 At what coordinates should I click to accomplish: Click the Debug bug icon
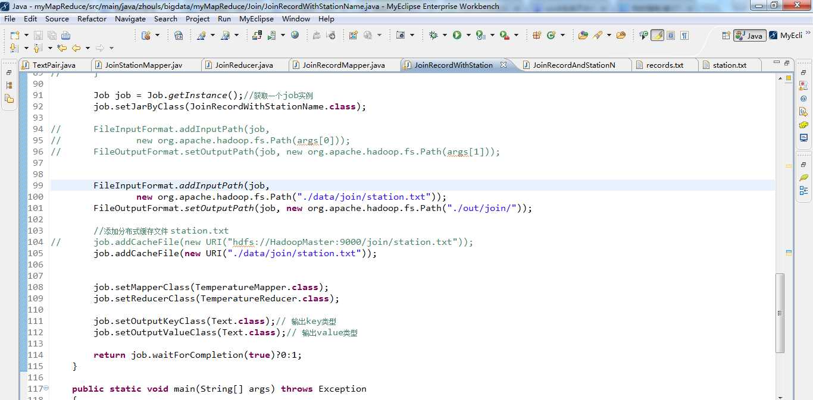(x=433, y=35)
